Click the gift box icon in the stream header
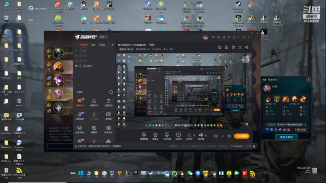 coord(220,47)
